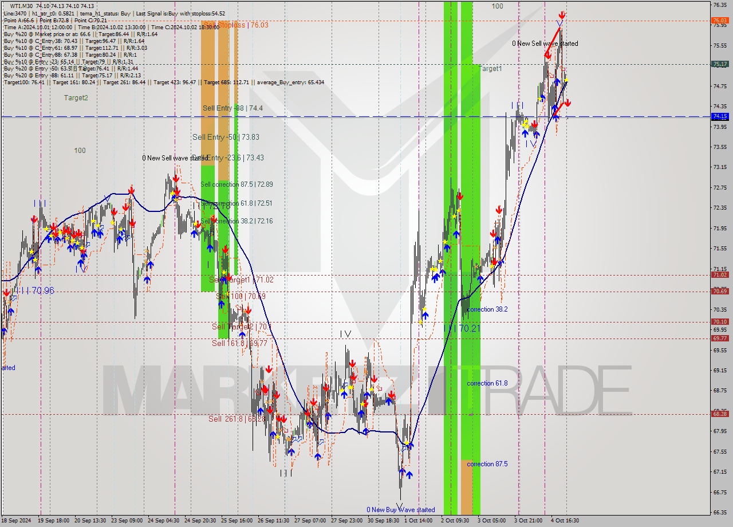The width and height of the screenshot is (733, 527).
Task: Select the '1 Oct 14:00' time label
Action: coord(419,521)
